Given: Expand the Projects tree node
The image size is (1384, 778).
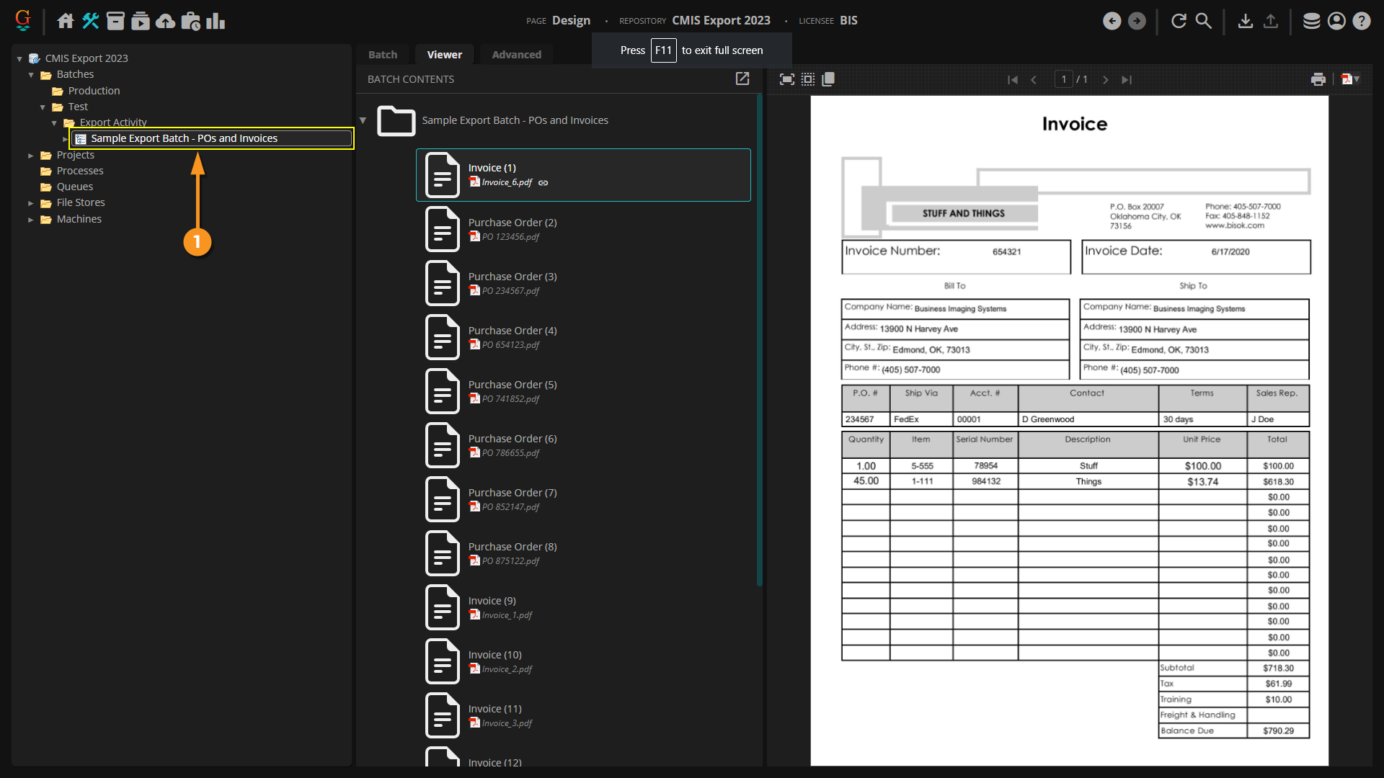Looking at the screenshot, I should click(31, 156).
